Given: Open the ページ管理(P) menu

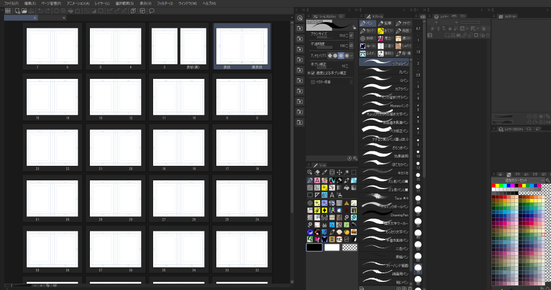Looking at the screenshot, I should [x=50, y=3].
